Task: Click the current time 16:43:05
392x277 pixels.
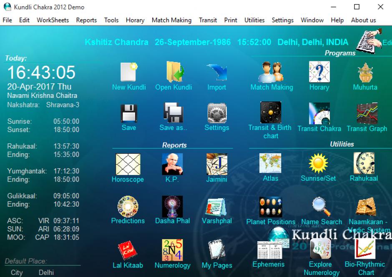Action: (41, 72)
